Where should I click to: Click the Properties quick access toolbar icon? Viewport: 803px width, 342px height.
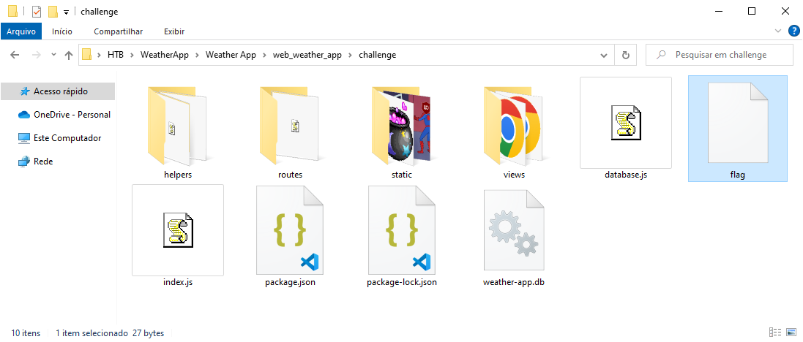[37, 11]
